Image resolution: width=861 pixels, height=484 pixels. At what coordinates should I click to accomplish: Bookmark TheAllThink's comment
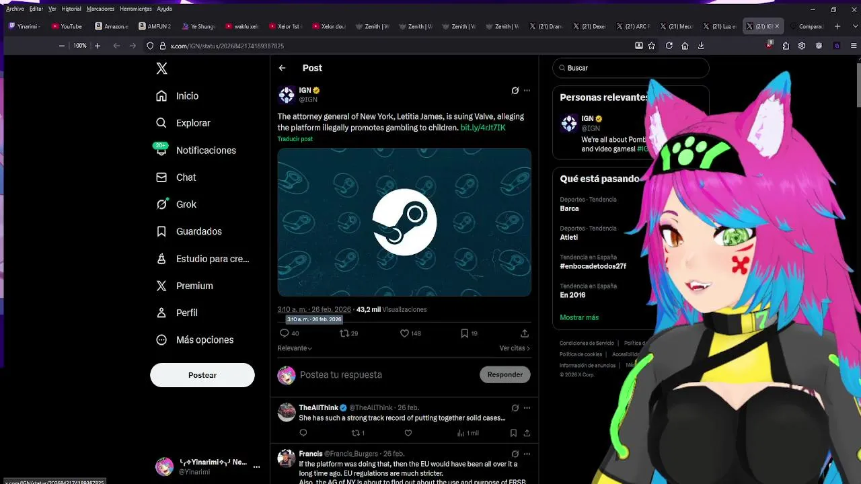pyautogui.click(x=513, y=433)
